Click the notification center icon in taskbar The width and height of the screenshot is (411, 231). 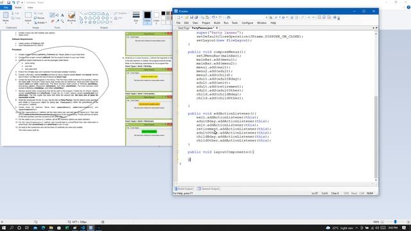[404, 228]
